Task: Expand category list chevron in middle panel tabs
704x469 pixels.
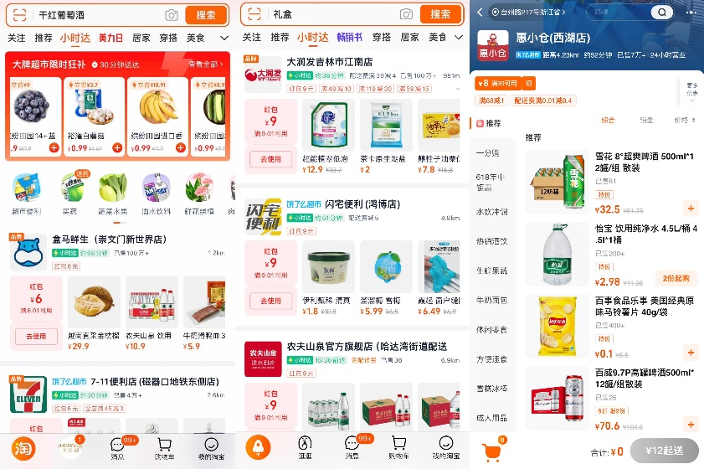Action: (x=459, y=38)
